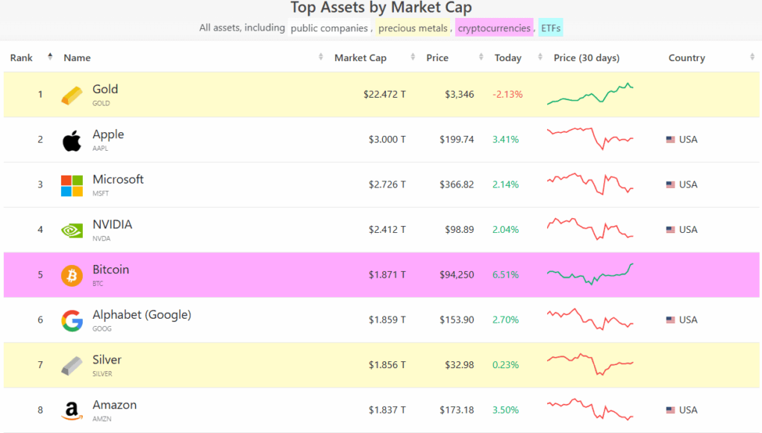
Task: Click the USA flag in NVIDIA row
Action: tap(671, 229)
